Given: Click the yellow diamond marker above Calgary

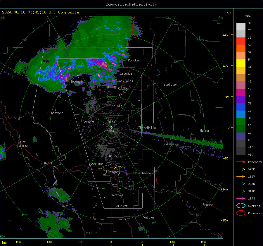Looking at the screenshot, I should tap(115, 168).
